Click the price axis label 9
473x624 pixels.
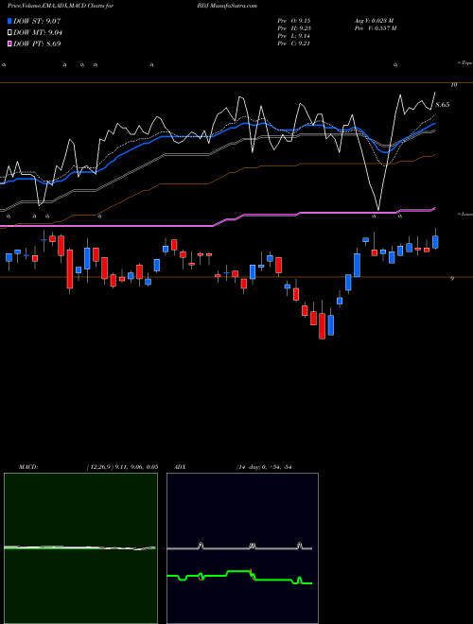[452, 279]
